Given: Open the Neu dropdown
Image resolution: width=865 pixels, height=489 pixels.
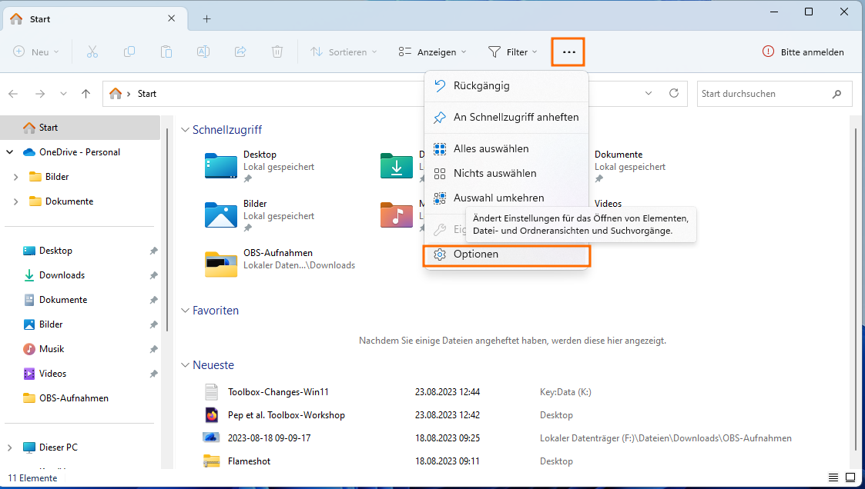Looking at the screenshot, I should click(x=36, y=52).
